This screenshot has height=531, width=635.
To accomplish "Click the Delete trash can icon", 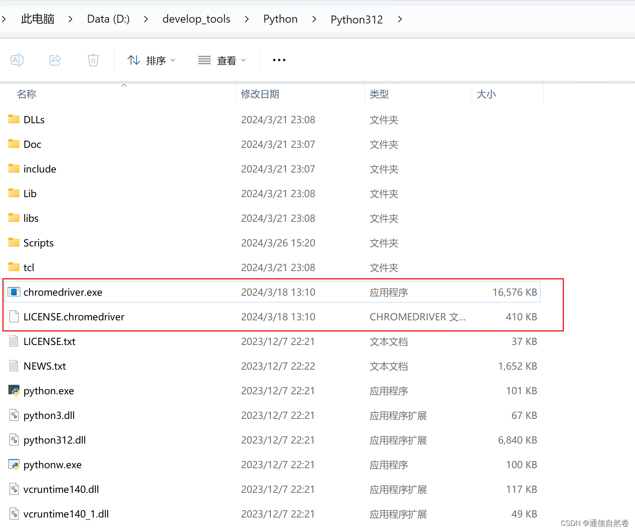I will click(93, 60).
